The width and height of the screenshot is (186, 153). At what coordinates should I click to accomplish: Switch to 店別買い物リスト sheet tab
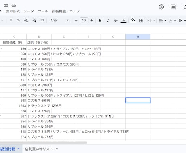(39, 149)
